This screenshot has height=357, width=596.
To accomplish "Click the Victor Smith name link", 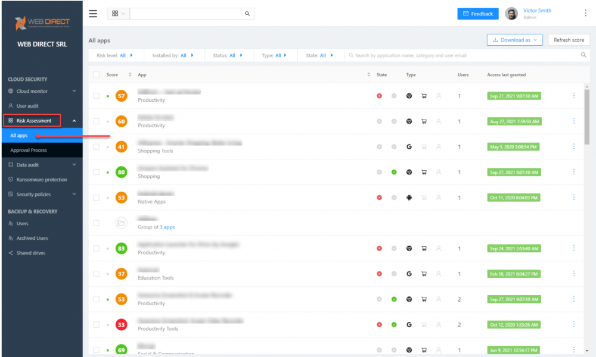I will pos(537,11).
